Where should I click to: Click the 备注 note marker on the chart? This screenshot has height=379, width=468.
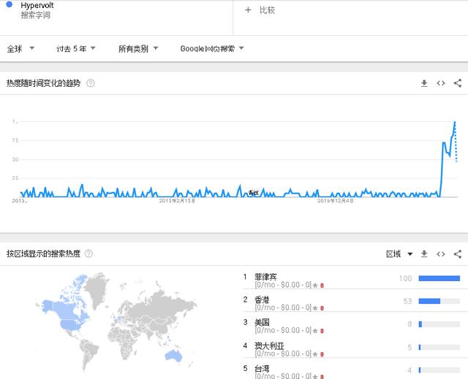point(254,193)
